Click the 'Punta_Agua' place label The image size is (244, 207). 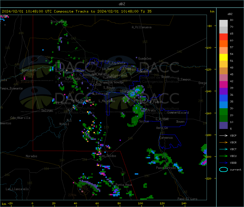[x=124, y=185]
